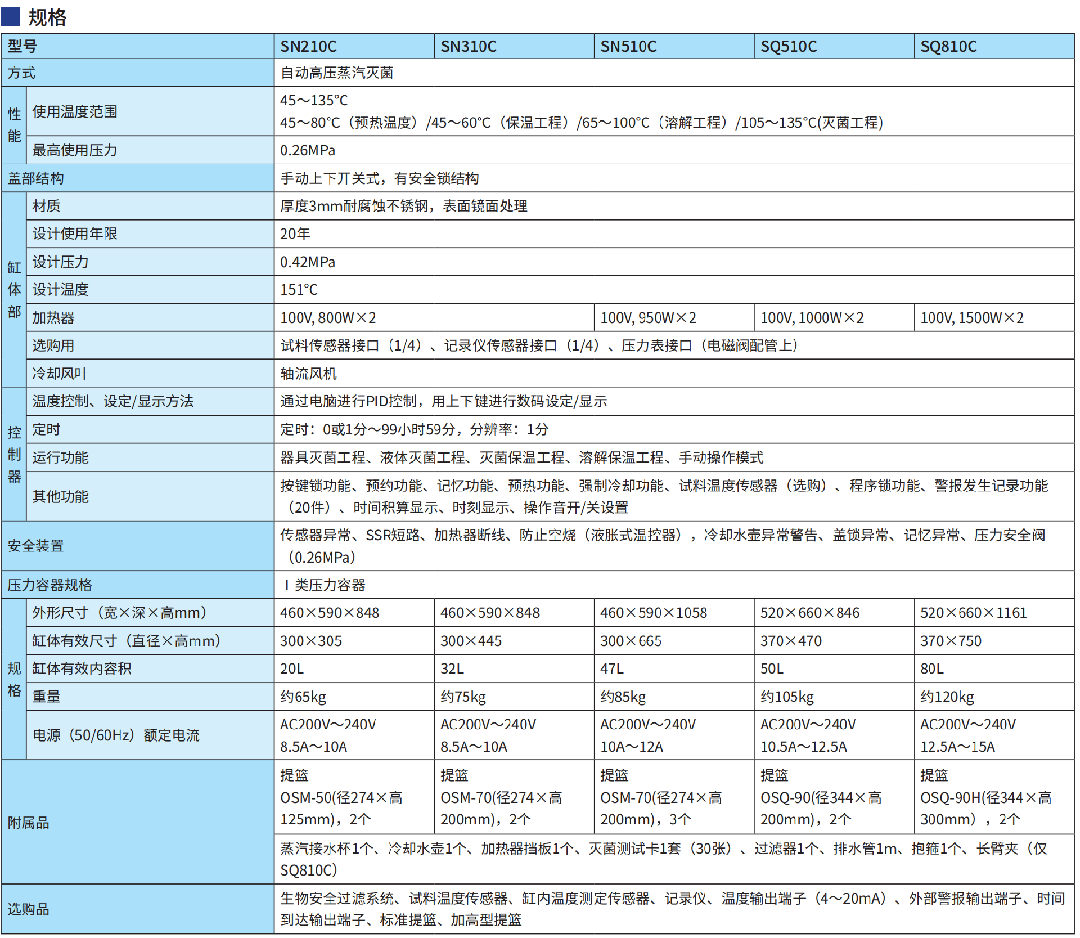Click the 45～135℃ temperature value
Screen dimensions: 1080x938
(x=314, y=100)
